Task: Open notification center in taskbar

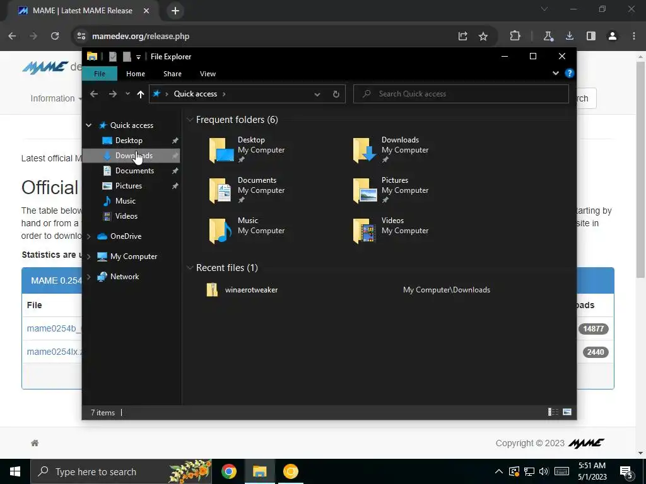Action: [626, 472]
